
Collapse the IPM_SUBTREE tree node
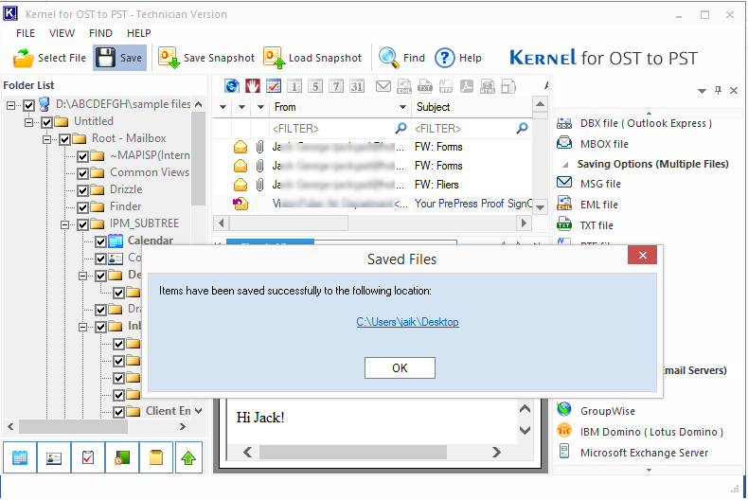65,224
